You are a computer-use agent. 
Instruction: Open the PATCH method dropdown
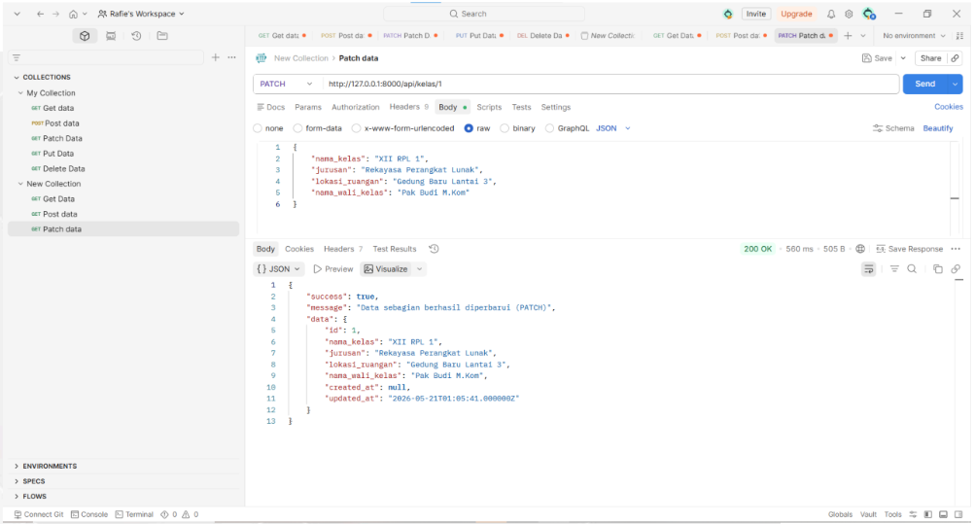(287, 84)
